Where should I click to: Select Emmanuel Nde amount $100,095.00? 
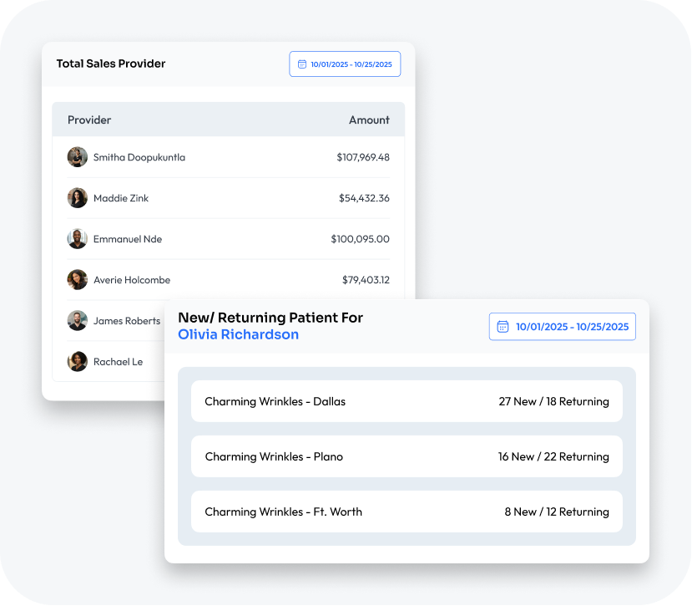tap(360, 239)
